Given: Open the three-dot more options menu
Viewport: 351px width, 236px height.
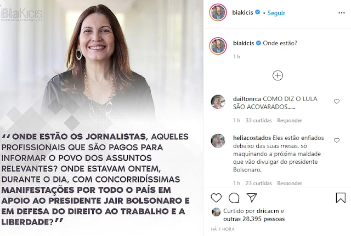Looking at the screenshot, I should click(x=341, y=13).
